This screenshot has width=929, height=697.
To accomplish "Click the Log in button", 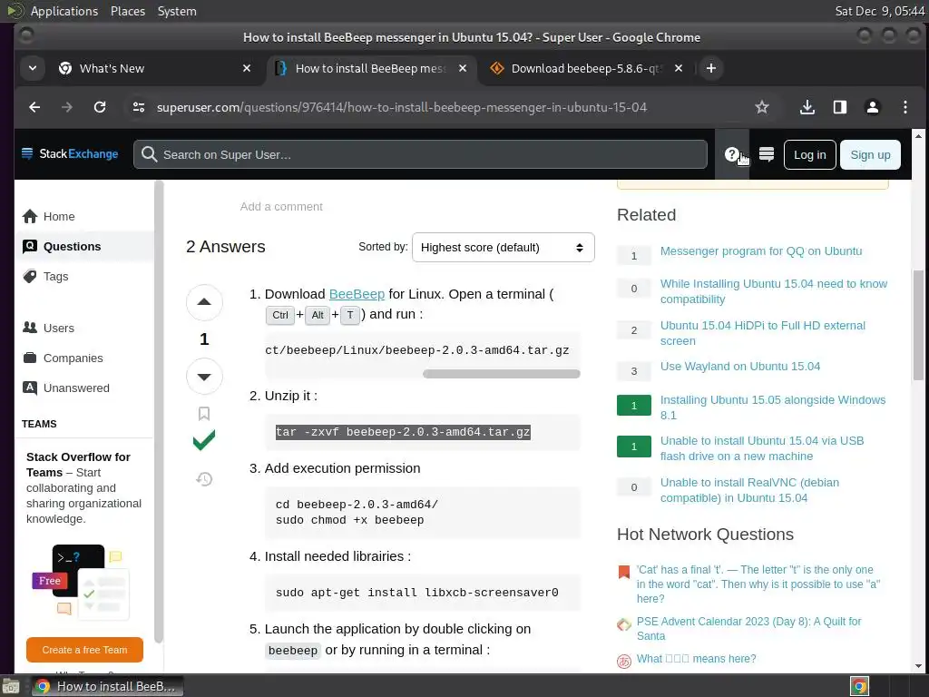I will pos(809,154).
